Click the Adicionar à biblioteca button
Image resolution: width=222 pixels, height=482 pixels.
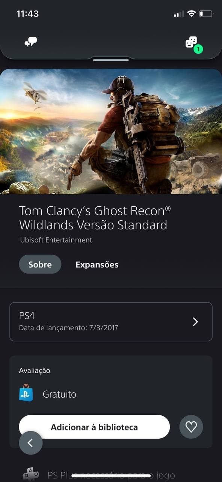[x=94, y=427]
